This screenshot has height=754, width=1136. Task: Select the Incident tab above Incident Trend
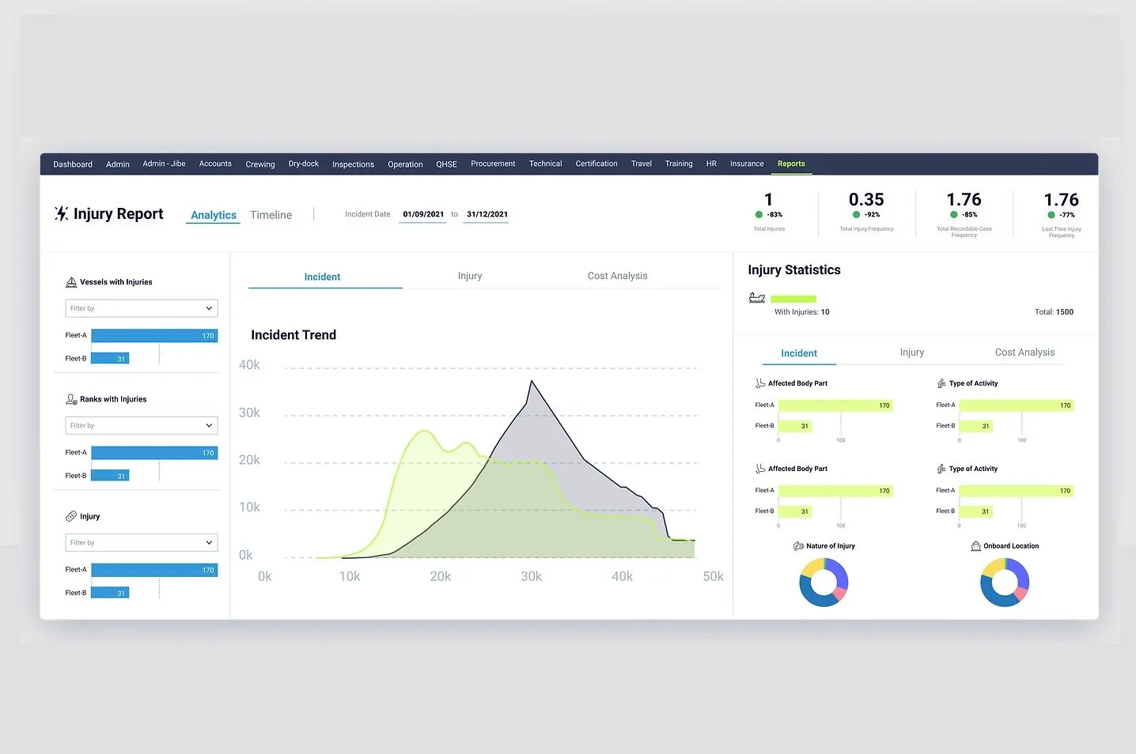pyautogui.click(x=322, y=277)
